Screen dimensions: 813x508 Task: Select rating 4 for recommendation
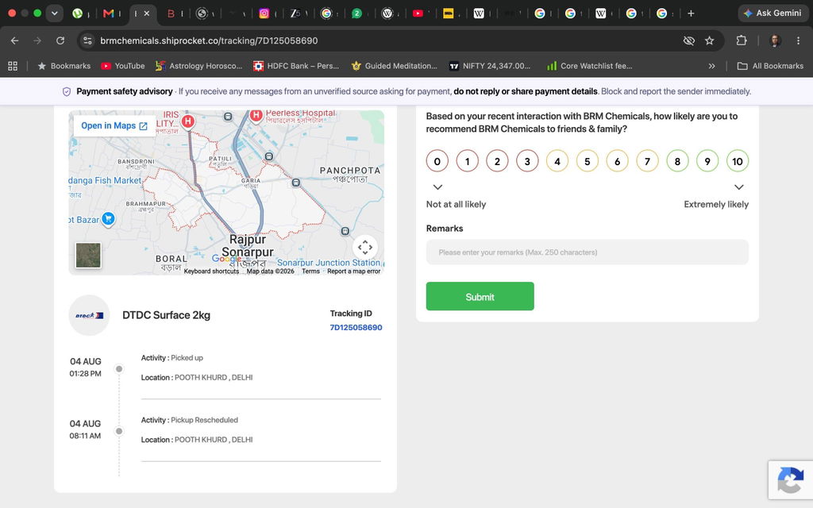coord(557,161)
